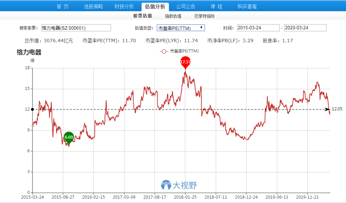Click the black arrow at average line end
This screenshot has width=346, height=203.
tap(327, 109)
